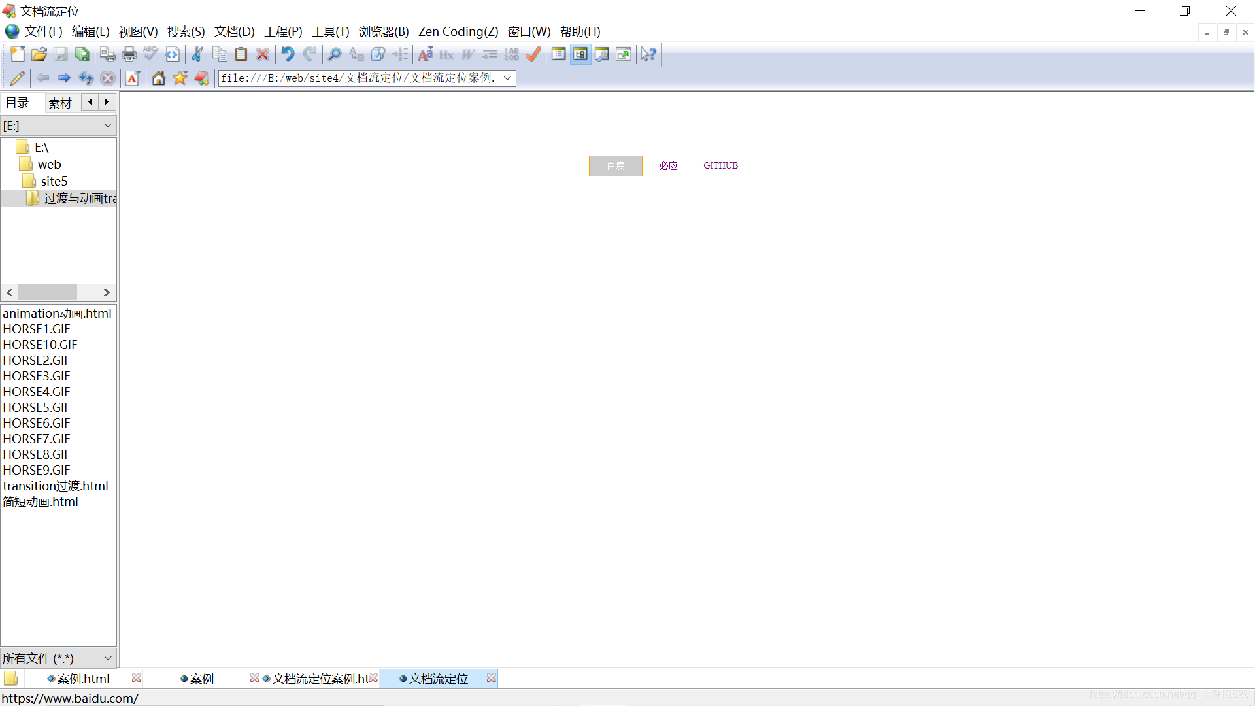Click the browser Home icon
This screenshot has width=1255, height=706.
click(x=158, y=78)
